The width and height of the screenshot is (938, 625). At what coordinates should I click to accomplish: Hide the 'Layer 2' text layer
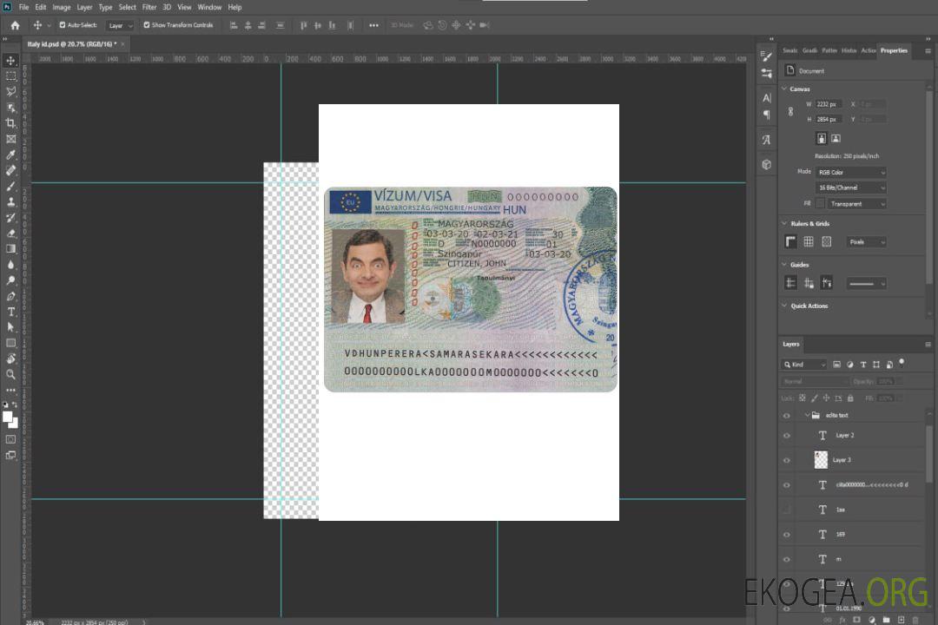coord(787,436)
